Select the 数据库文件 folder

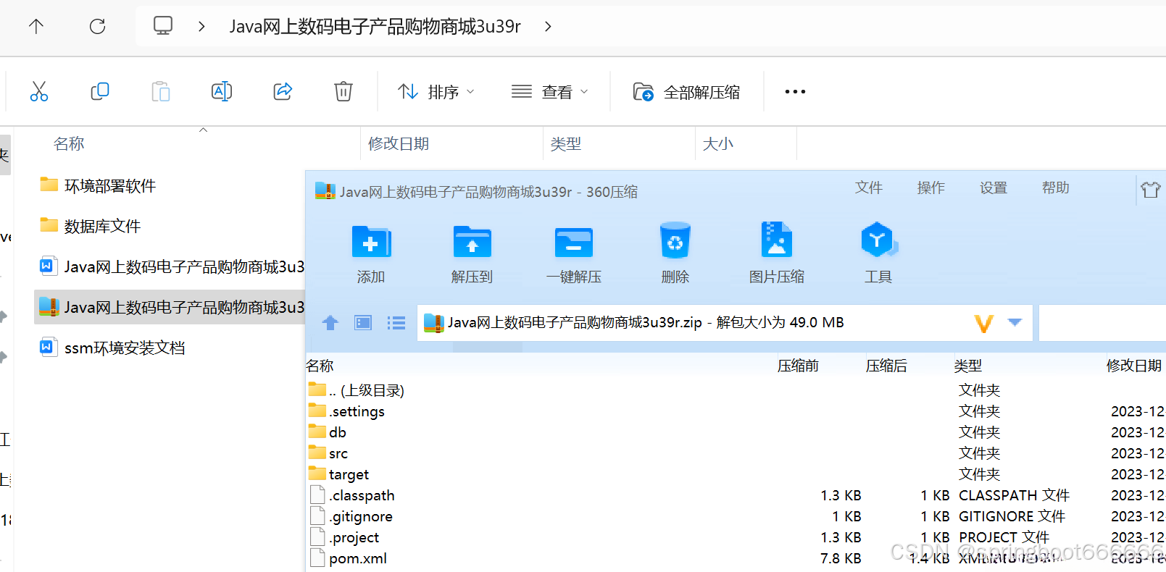coord(90,226)
